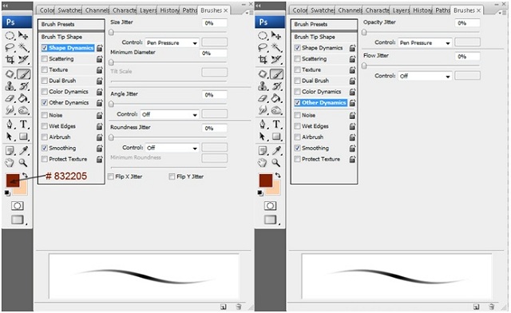The image size is (511, 313).
Task: Enable Scattering checkbox in left panel
Action: (x=45, y=59)
